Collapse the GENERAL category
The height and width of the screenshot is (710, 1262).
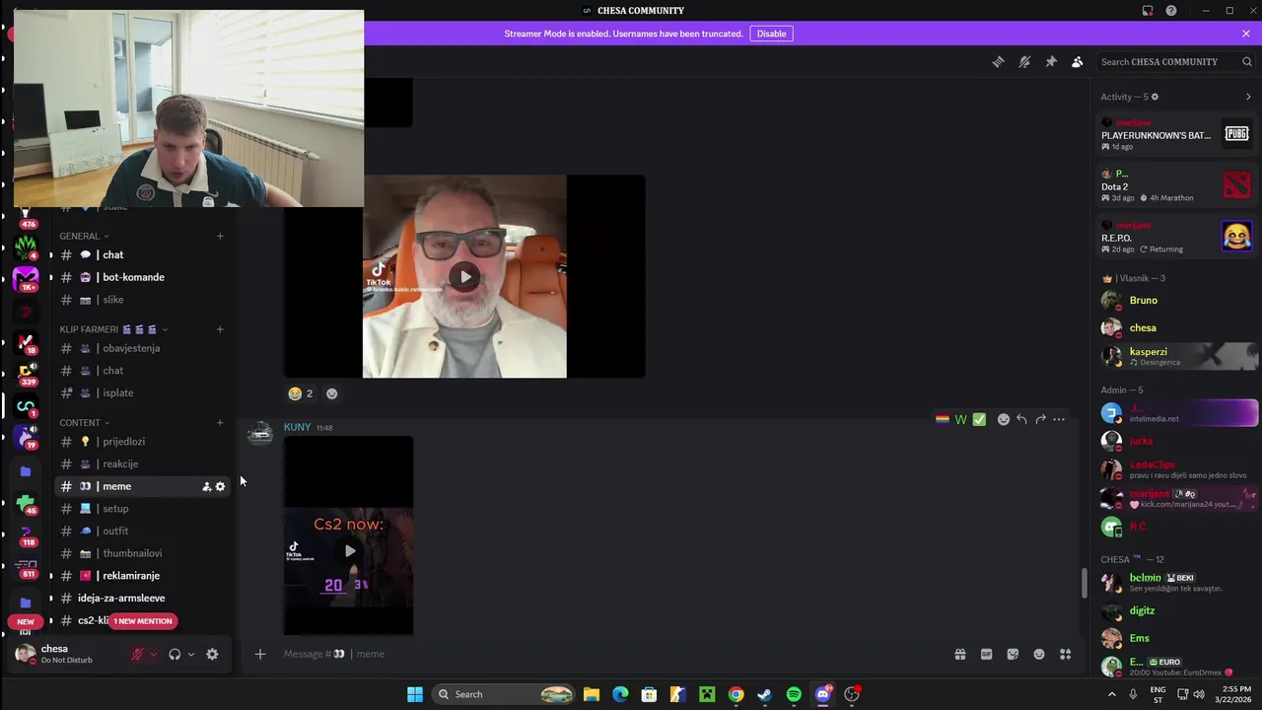coord(84,236)
